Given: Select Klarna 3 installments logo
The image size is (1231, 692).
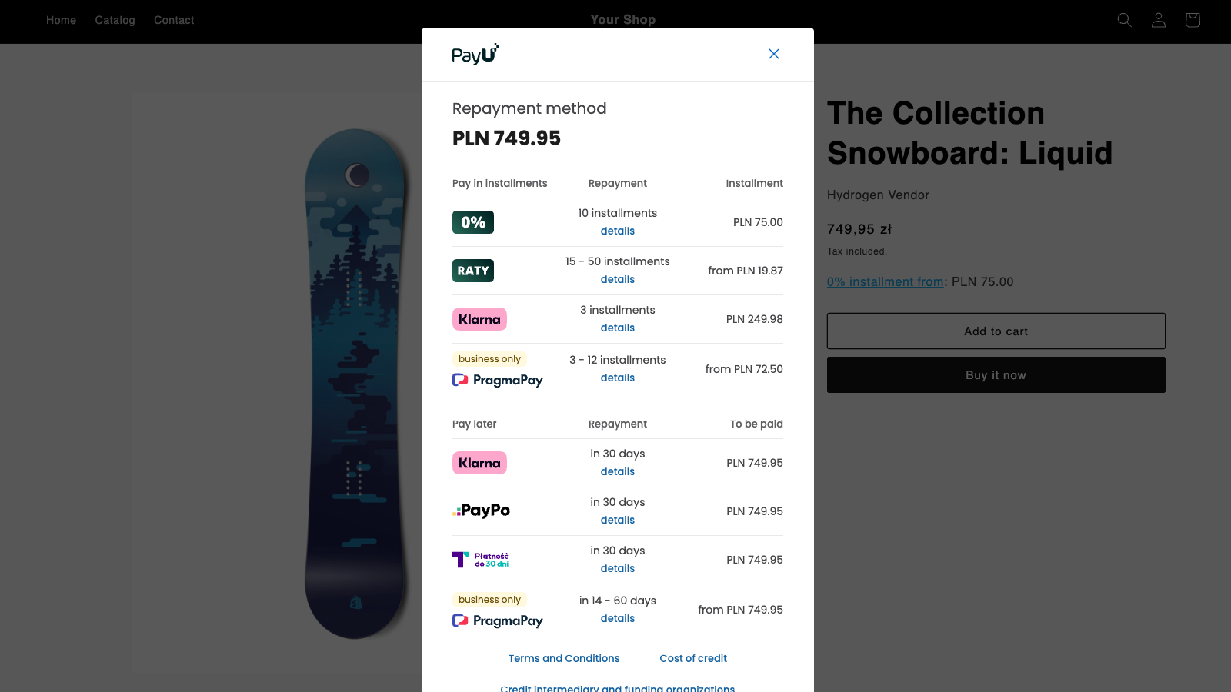Looking at the screenshot, I should (479, 319).
